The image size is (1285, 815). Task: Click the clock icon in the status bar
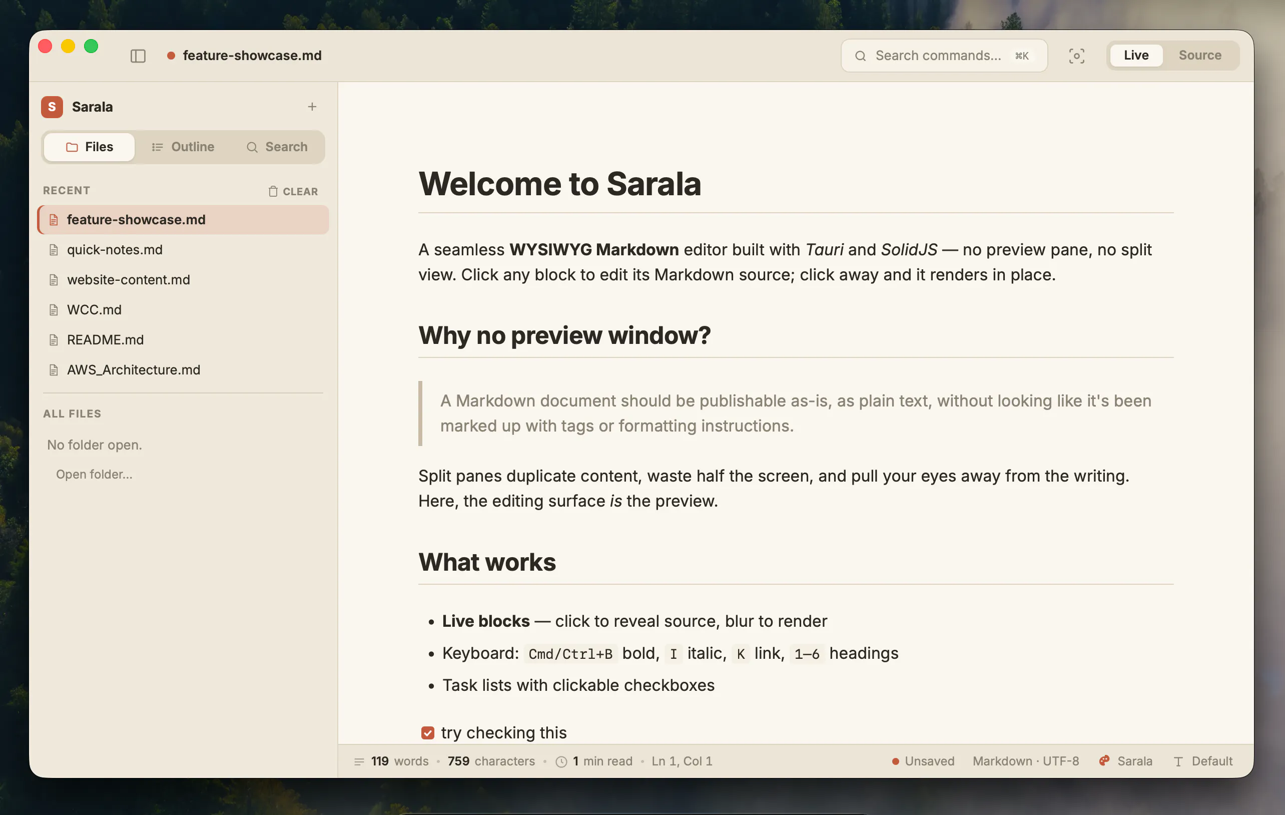(x=561, y=761)
